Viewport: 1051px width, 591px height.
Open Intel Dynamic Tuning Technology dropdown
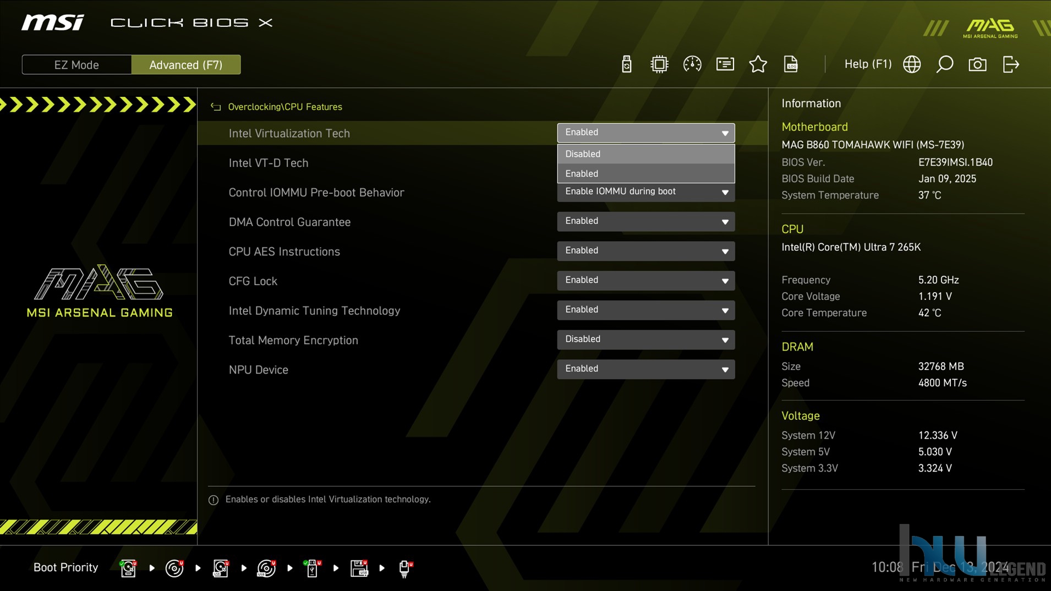point(645,310)
